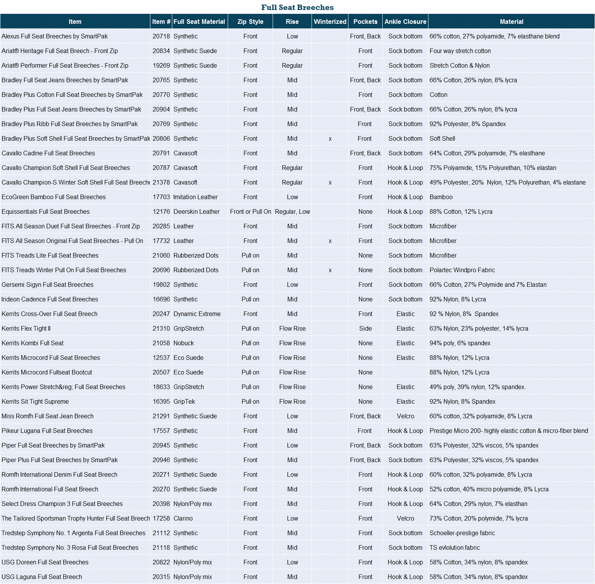This screenshot has width=595, height=584.
Task: Click the Full Seat Material column header
Action: pyautogui.click(x=200, y=22)
